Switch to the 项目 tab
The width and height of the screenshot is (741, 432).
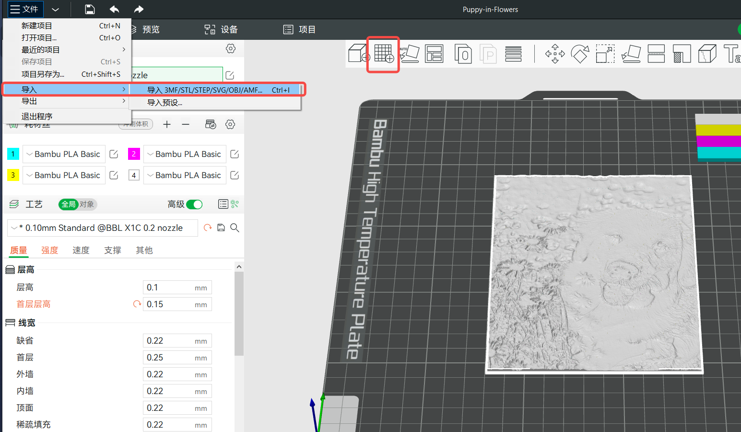pos(299,30)
